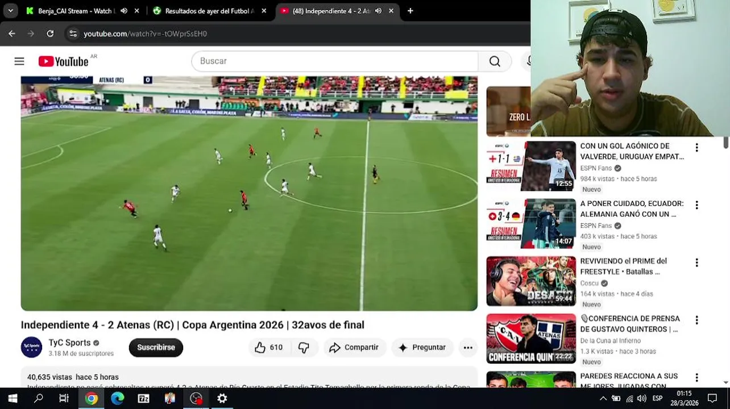
Task: Open Uruguay Valverde resumen thumbnail
Action: coord(531,166)
